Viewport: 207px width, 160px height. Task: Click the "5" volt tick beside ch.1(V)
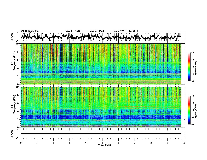tap(18, 33)
